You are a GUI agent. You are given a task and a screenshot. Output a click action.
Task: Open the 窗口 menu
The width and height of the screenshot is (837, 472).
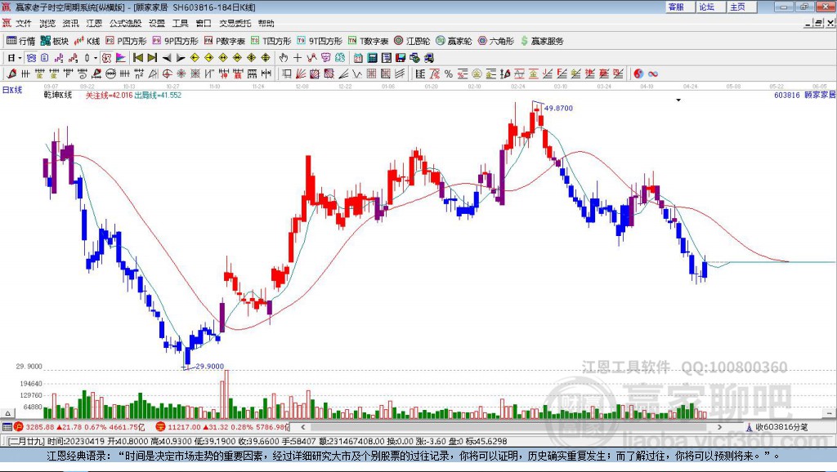click(204, 23)
